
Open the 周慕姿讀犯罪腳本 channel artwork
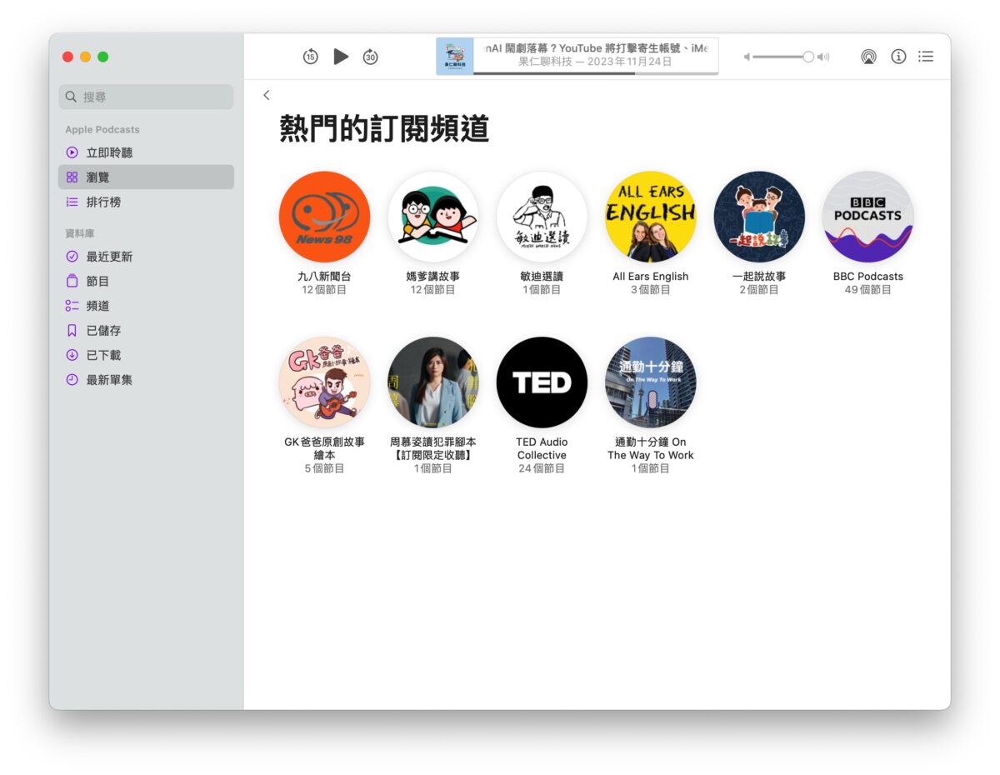pyautogui.click(x=433, y=382)
